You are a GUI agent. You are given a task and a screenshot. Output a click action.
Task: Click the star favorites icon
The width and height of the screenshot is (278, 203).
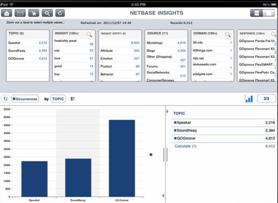pos(34,13)
